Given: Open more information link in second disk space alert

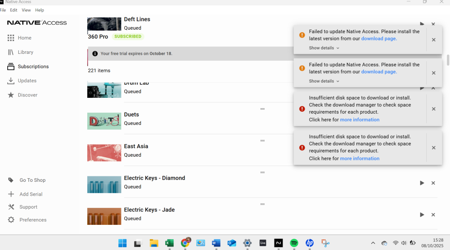Looking at the screenshot, I should tap(360, 158).
